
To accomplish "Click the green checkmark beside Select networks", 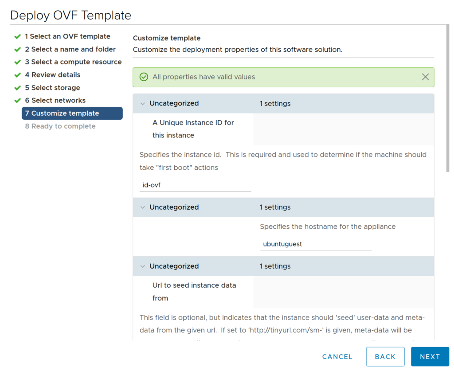I will tap(18, 101).
